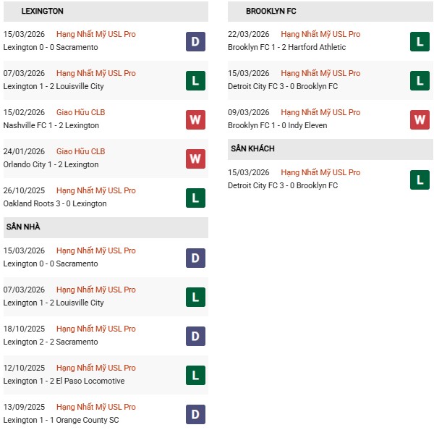Click Lexington 1 - 2 El Paso Locomotive result
This screenshot has width=434, height=430.
(x=64, y=381)
